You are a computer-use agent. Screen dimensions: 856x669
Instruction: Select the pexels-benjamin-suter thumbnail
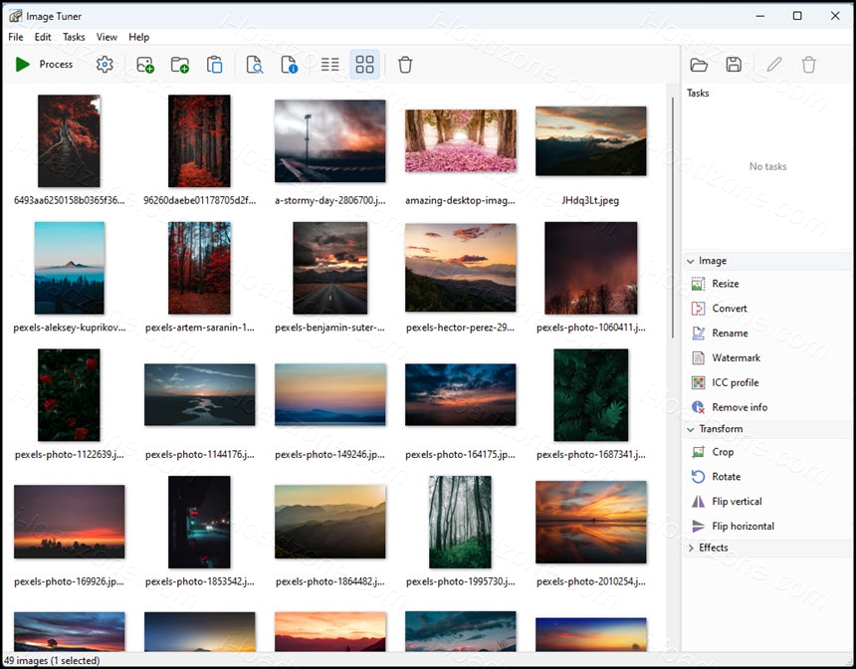(x=330, y=268)
